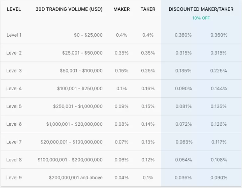242x188 pixels.
Task: Click the MAKER column header
Action: (x=122, y=9)
